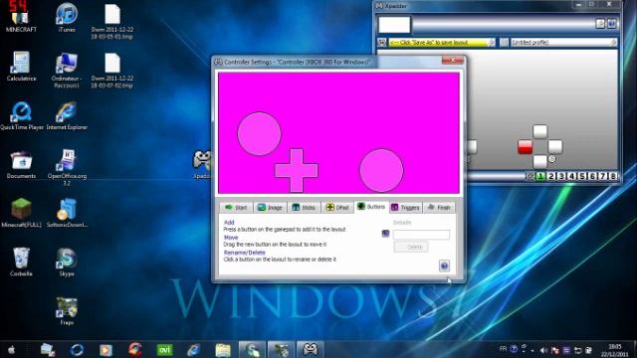
Task: Click the top face button in Xpadder
Action: pos(539,131)
